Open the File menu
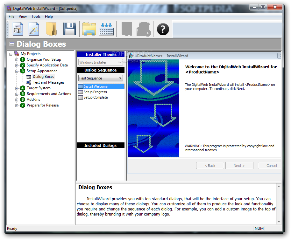291x240 pixels. (x=11, y=17)
